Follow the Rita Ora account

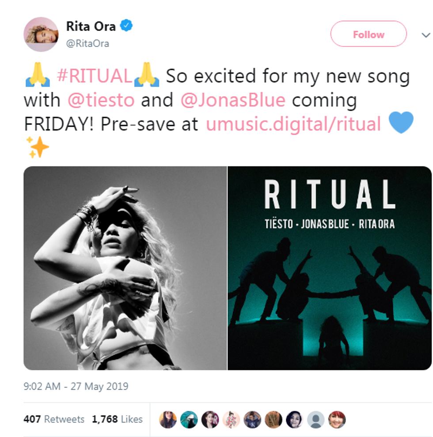[368, 34]
